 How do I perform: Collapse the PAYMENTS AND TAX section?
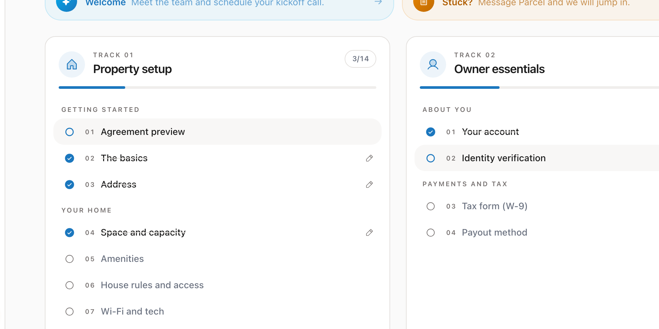(x=465, y=184)
